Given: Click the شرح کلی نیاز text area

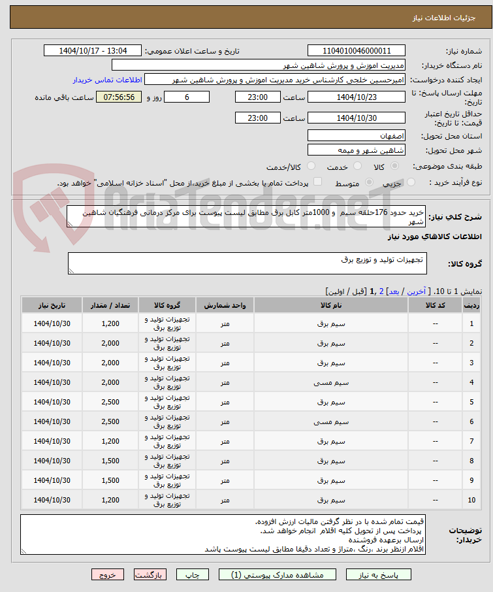Looking at the screenshot, I should point(246,216).
